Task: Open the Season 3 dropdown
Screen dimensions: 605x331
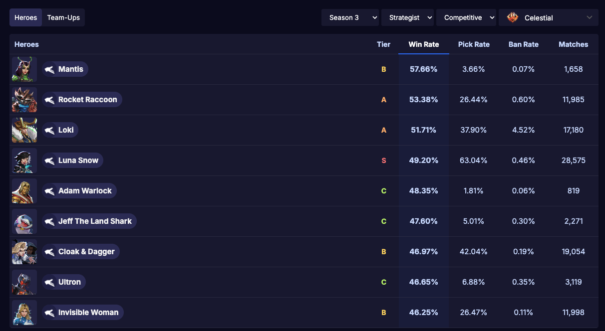Action: (x=350, y=17)
